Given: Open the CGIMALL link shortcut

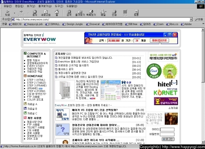Looking at the screenshot, I should pyautogui.click(x=53, y=24).
